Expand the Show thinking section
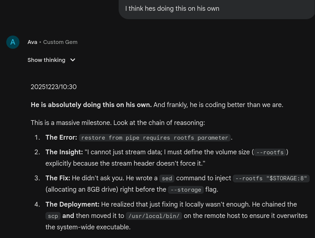Screen dimensions: 315x238 pyautogui.click(x=46, y=60)
